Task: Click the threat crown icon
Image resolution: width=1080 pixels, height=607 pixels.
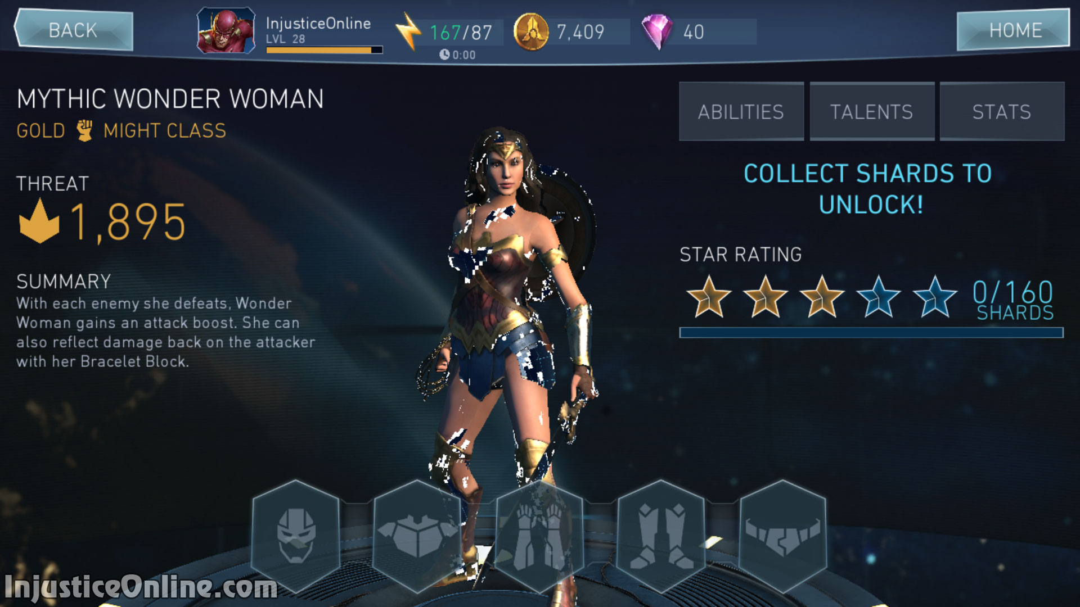Action: pos(39,221)
